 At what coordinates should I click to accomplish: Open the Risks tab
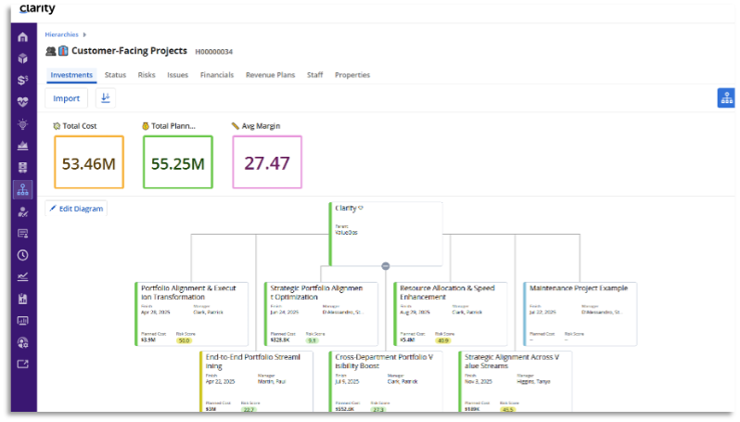click(147, 75)
